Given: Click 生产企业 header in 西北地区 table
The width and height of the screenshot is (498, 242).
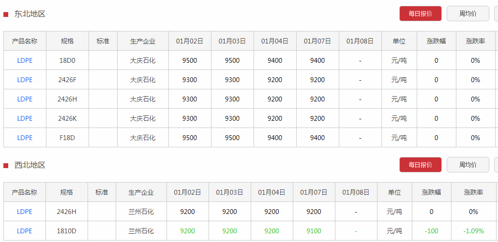Looking at the screenshot, I should (141, 192).
